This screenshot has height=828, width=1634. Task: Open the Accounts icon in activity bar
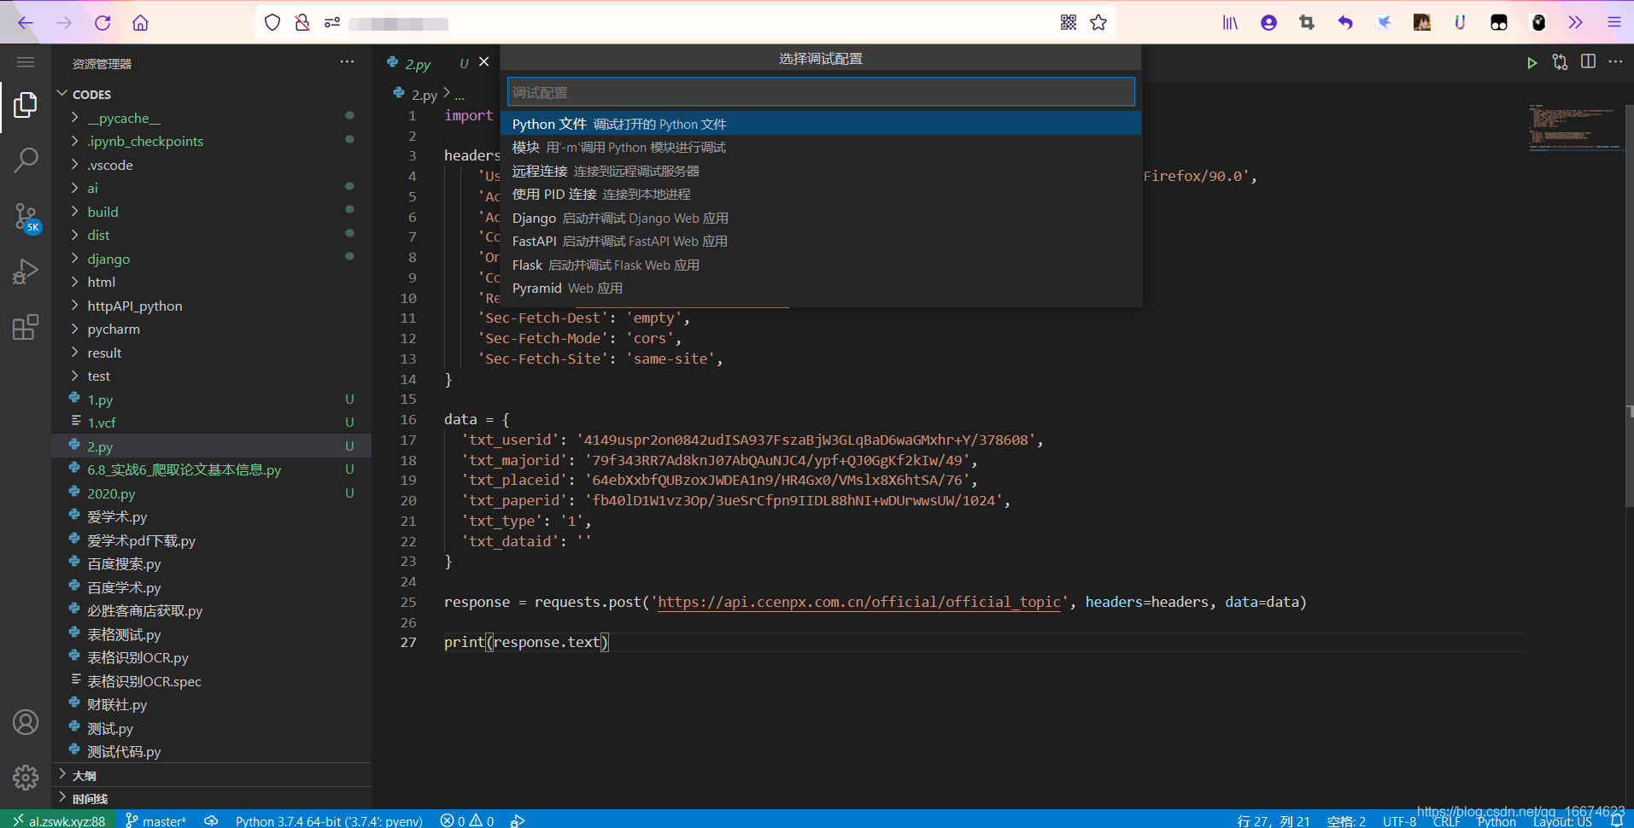26,722
